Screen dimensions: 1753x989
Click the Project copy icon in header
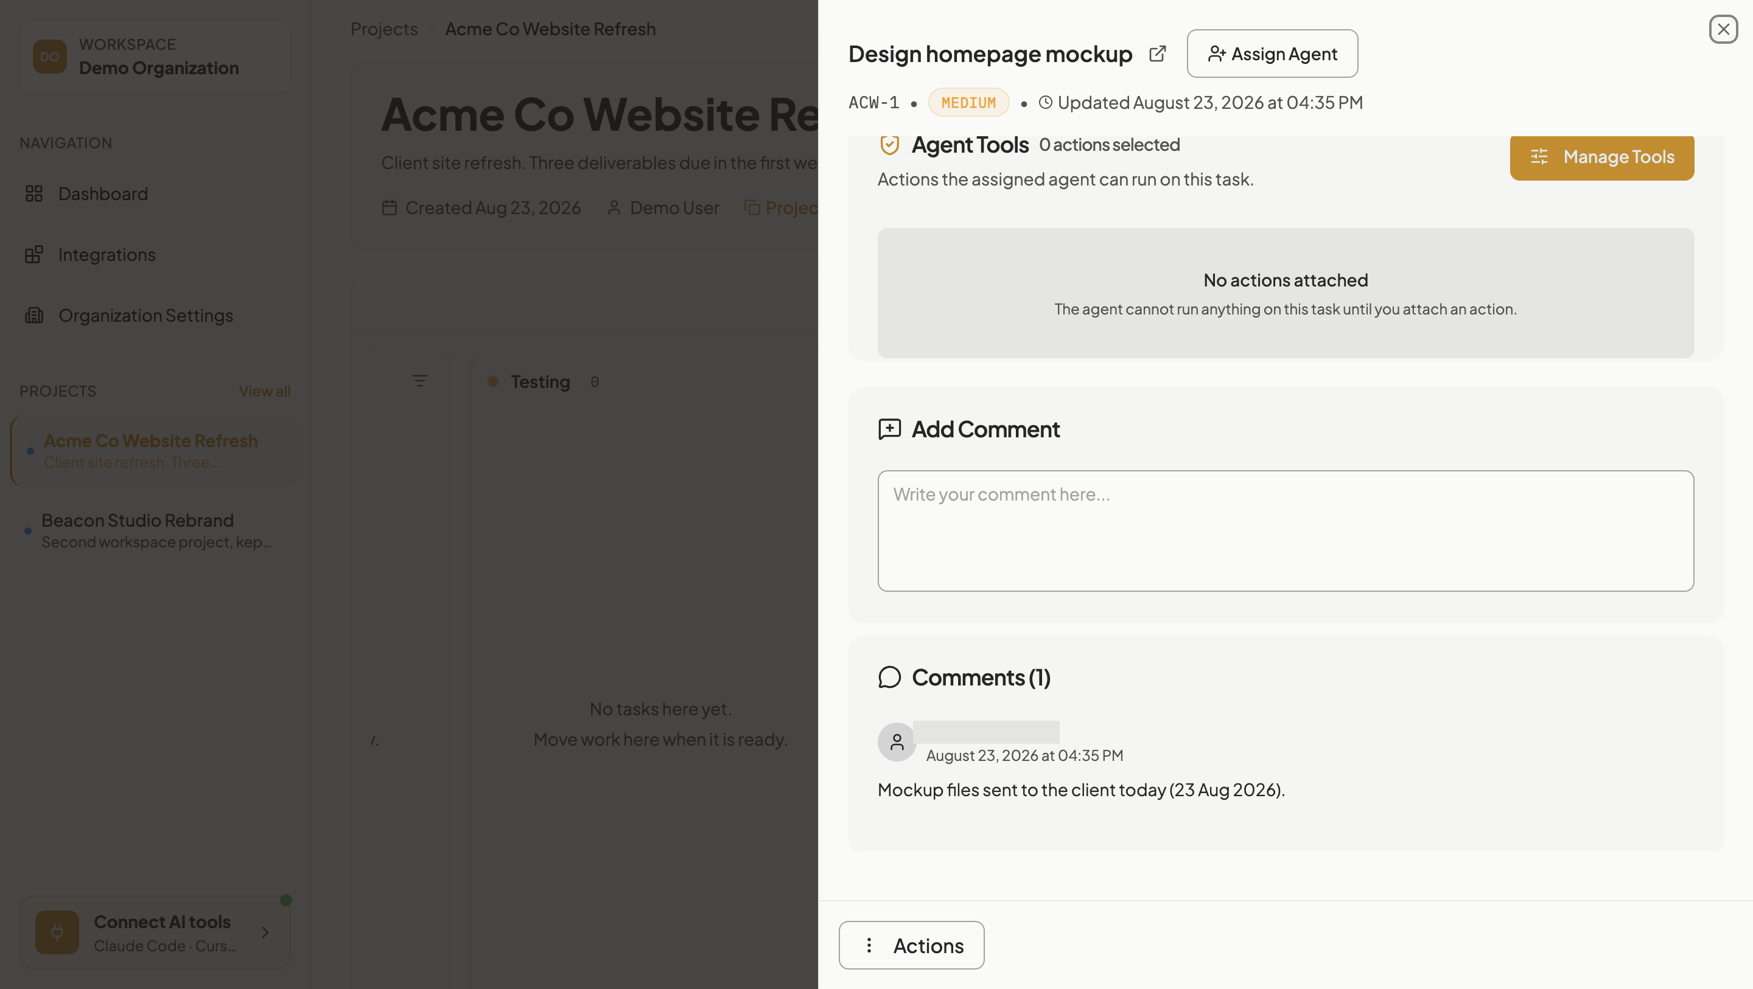point(752,207)
